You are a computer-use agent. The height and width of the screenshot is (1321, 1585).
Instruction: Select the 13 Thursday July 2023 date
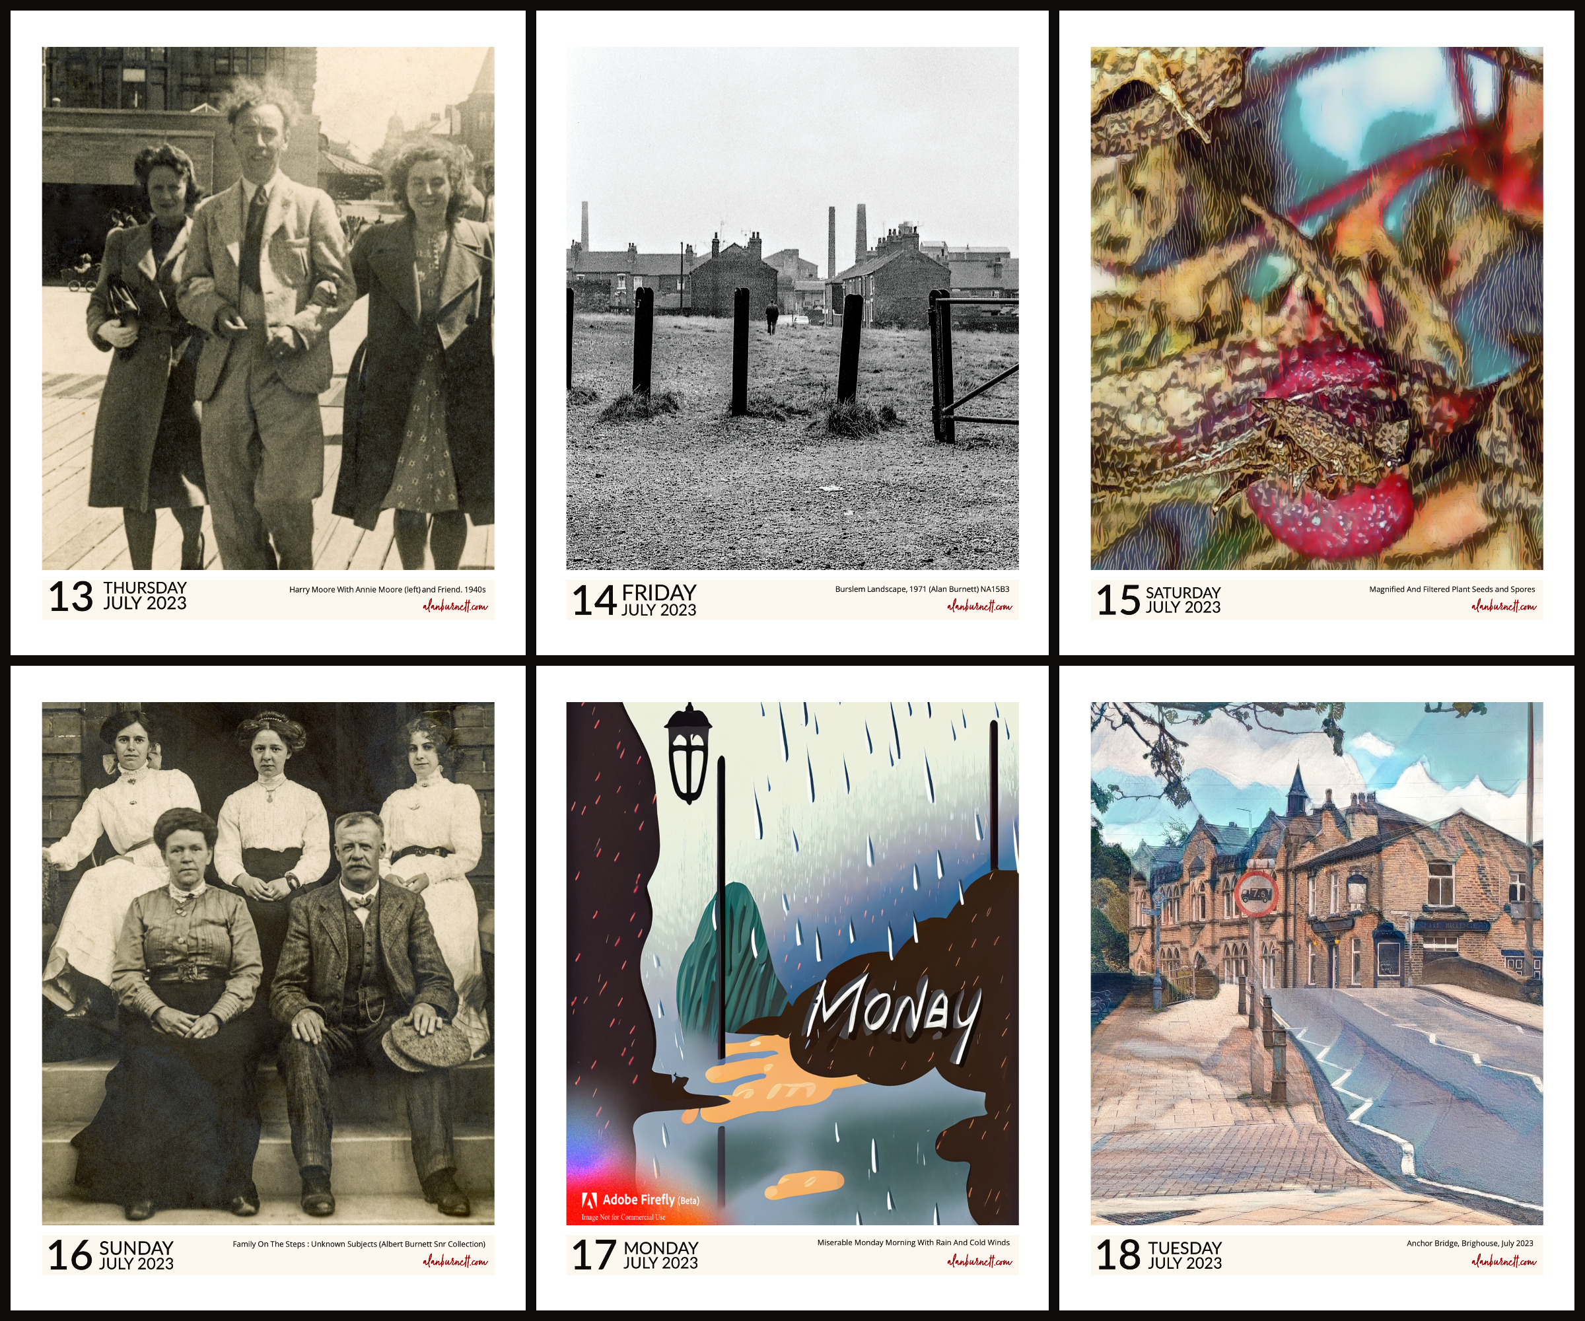[x=118, y=596]
